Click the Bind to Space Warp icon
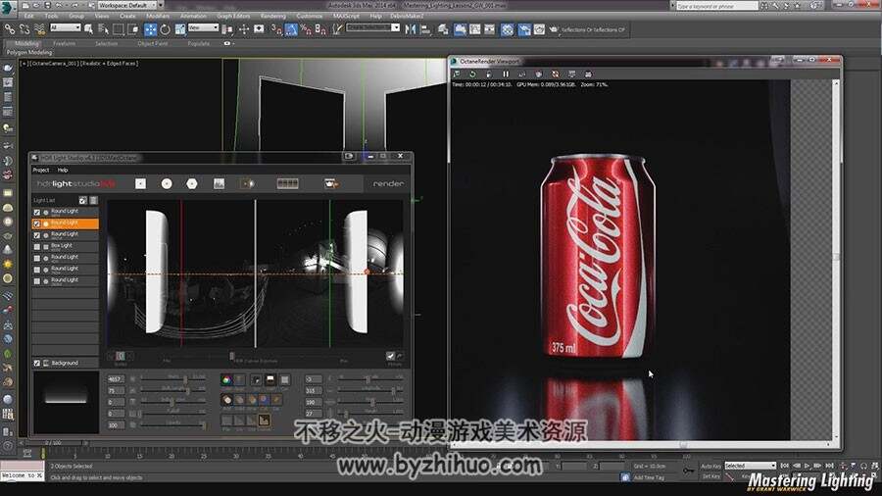Viewport: 882px width, 496px height. pos(39,28)
